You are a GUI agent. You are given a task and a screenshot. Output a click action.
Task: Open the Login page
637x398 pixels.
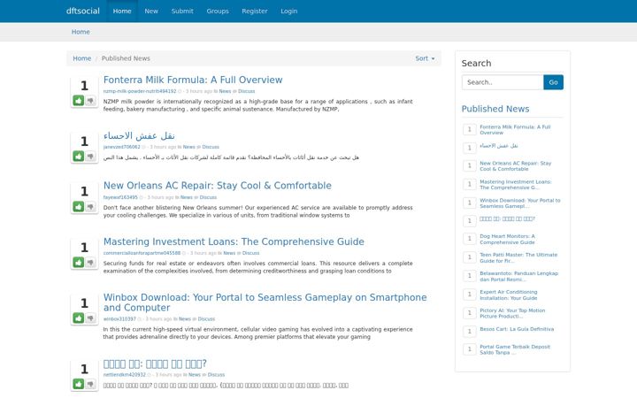click(x=288, y=11)
